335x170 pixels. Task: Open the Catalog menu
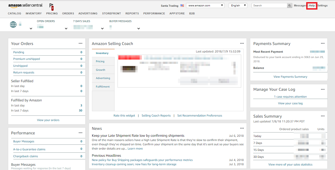pyautogui.click(x=14, y=14)
